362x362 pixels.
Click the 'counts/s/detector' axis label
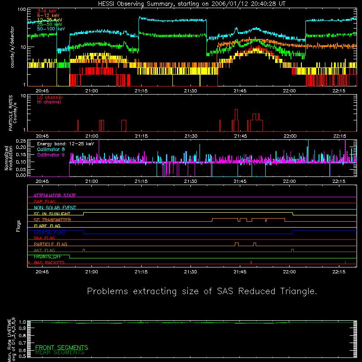pos(12,47)
